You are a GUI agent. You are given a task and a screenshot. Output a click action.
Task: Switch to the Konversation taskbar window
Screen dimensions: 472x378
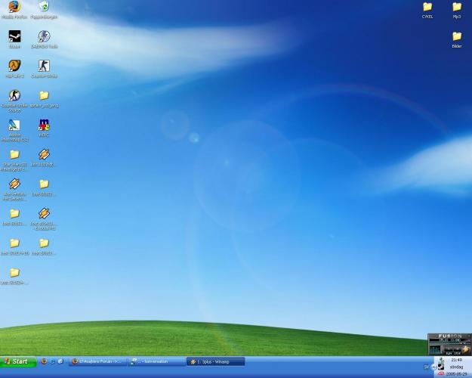[156, 361]
